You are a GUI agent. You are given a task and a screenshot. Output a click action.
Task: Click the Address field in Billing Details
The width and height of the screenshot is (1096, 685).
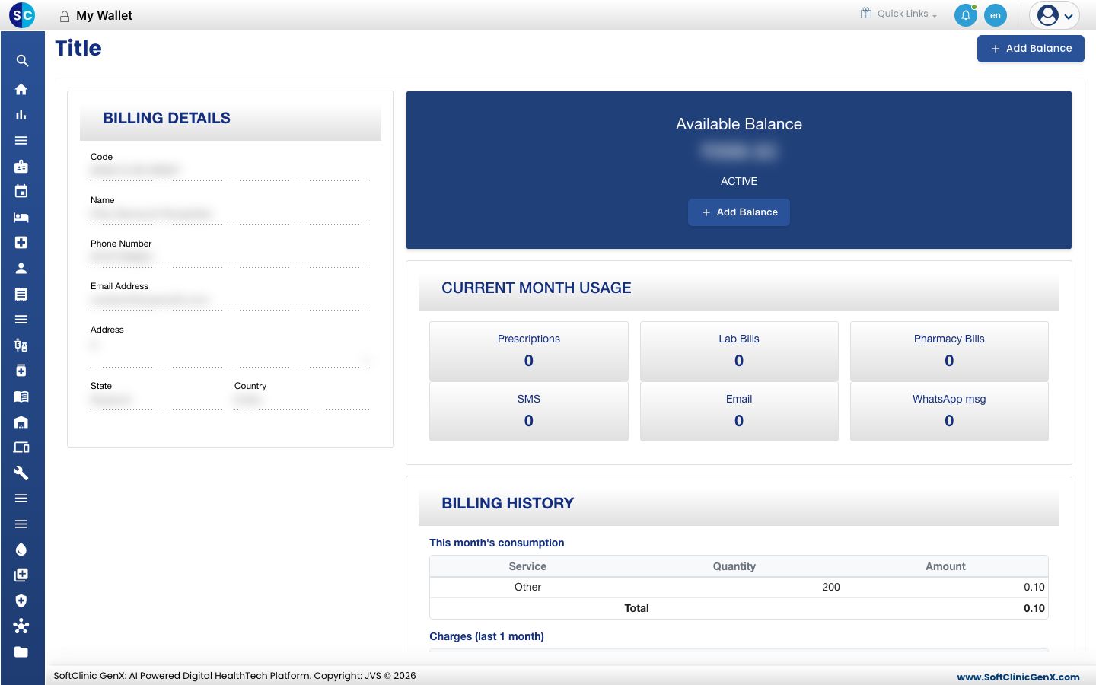pyautogui.click(x=230, y=352)
